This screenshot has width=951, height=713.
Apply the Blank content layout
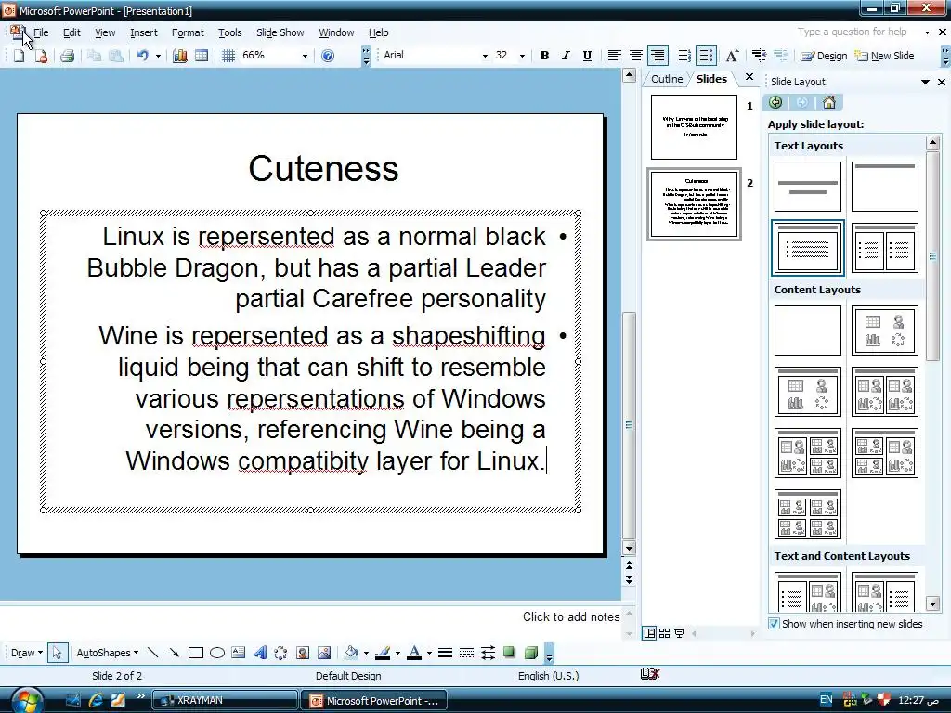click(x=808, y=330)
